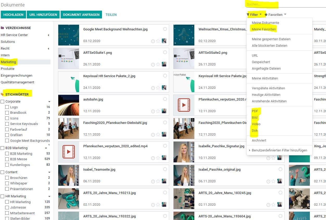Image resolution: width=326 pixels, height=220 pixels.
Task: Filter documents by Bild
Action: (x=255, y=118)
